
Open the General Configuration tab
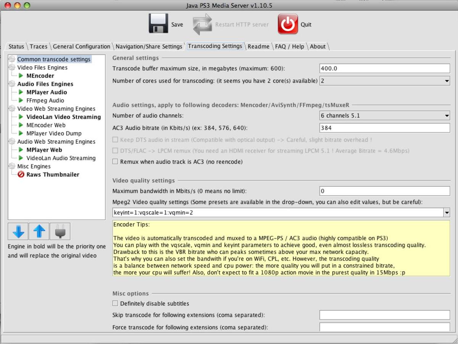point(82,47)
